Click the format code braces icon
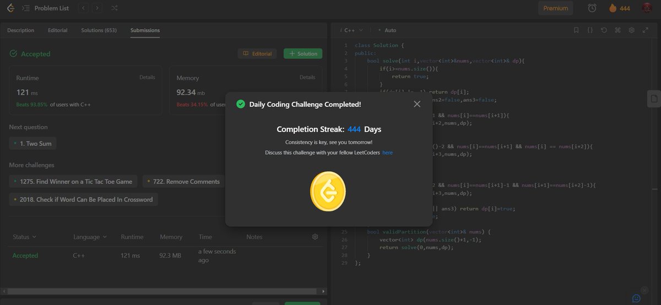 (590, 30)
